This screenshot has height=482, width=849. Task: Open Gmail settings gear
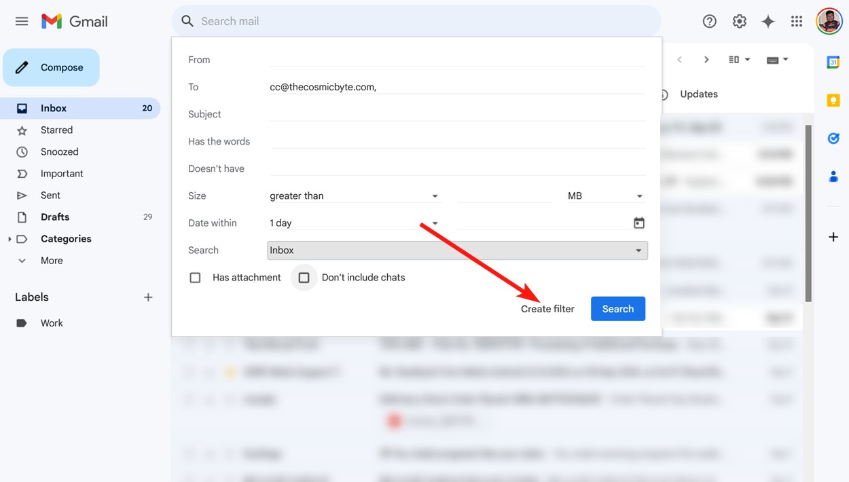pyautogui.click(x=739, y=21)
